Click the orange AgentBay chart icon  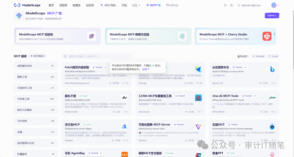point(125,154)
